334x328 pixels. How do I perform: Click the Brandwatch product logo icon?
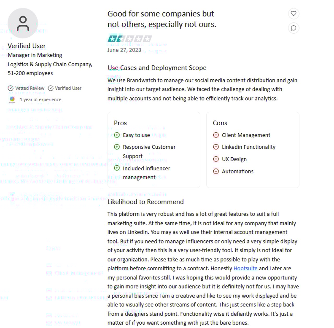12,99
